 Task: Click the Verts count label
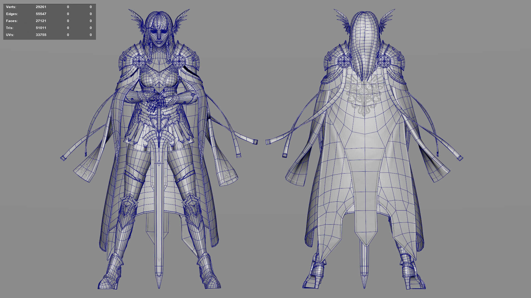coord(11,7)
